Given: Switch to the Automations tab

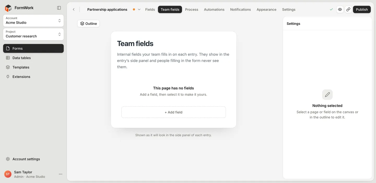Looking at the screenshot, I should click(214, 9).
